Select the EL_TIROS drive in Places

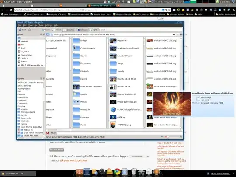pos(24,52)
